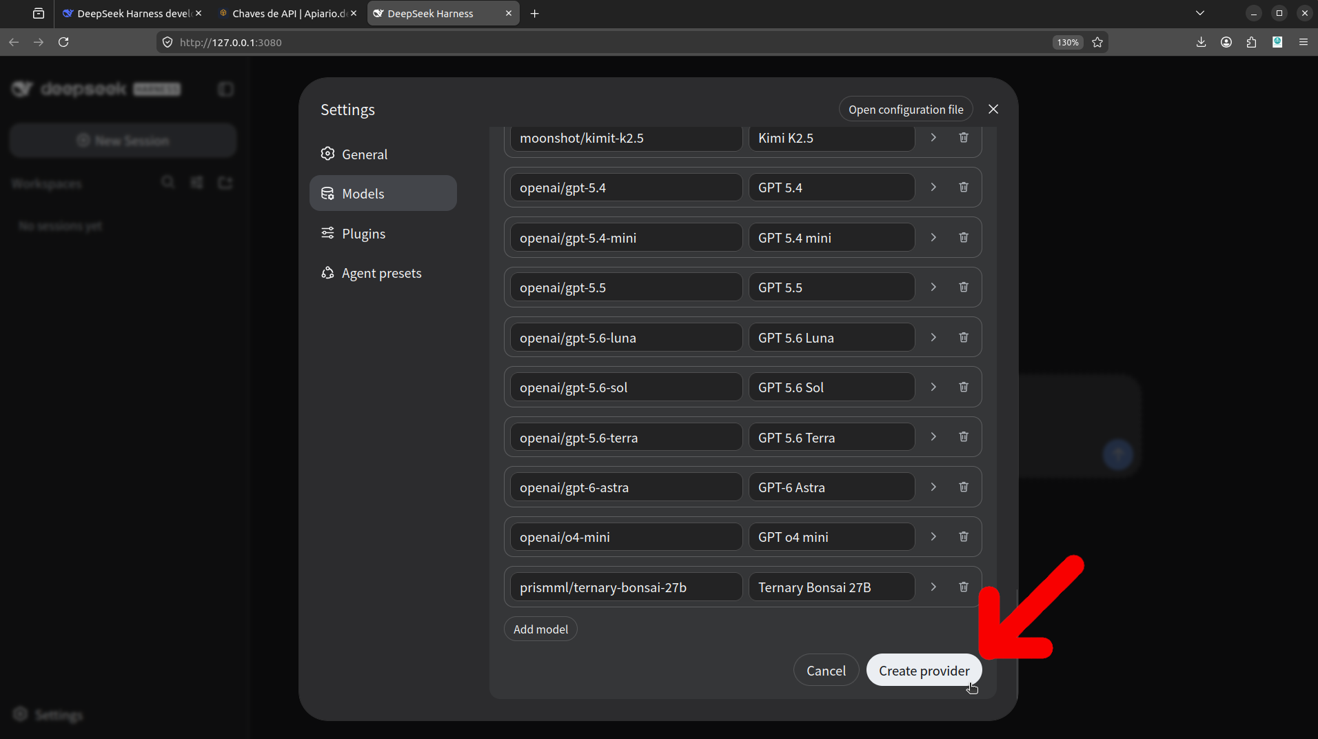Remove the openai/gpt-5.5 model via trash icon
This screenshot has height=739, width=1318.
pyautogui.click(x=964, y=287)
